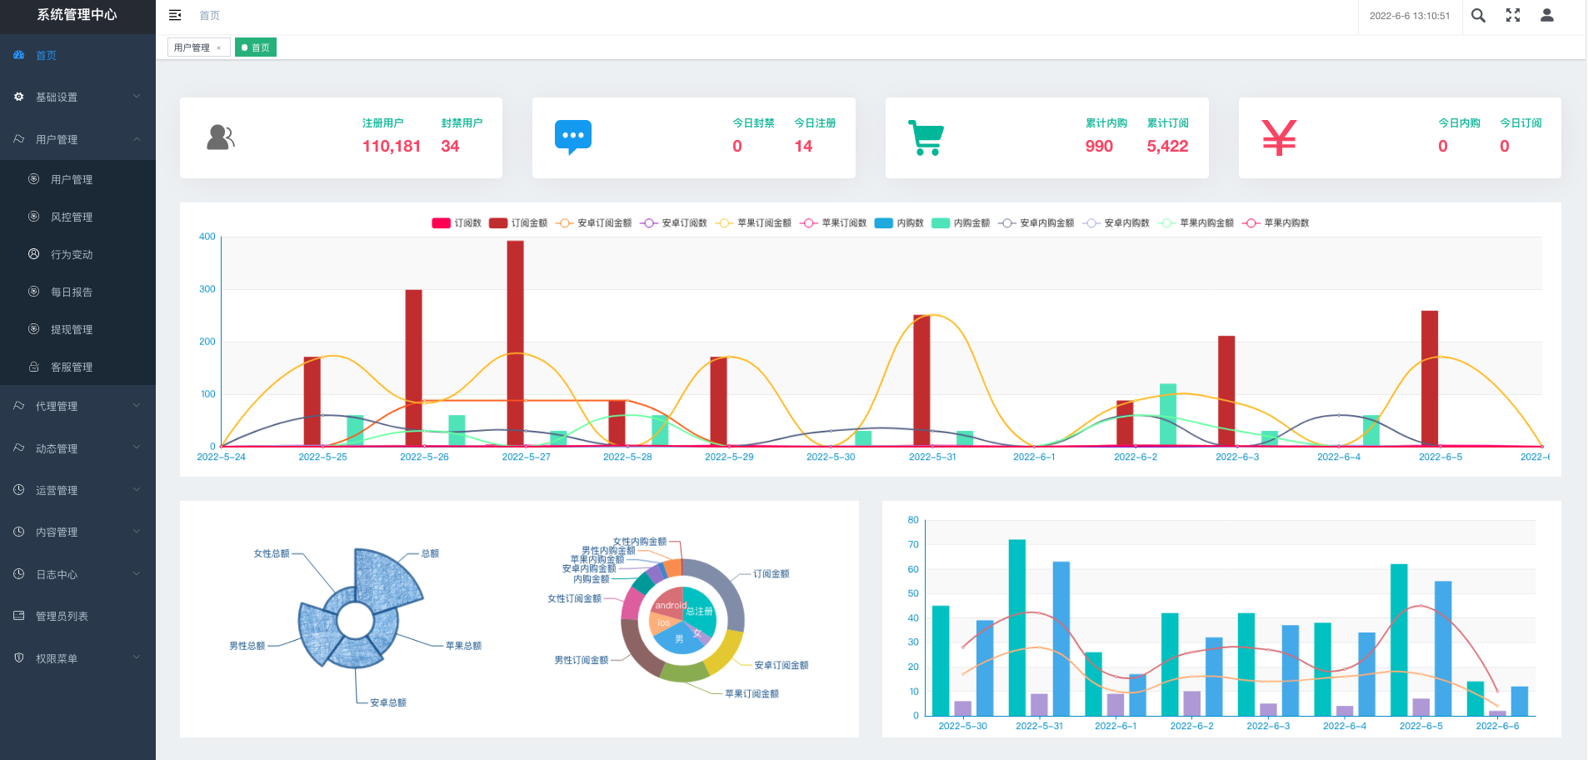Toggle the 苹果订阅数 legend series
This screenshot has height=760, width=1588.
833,223
